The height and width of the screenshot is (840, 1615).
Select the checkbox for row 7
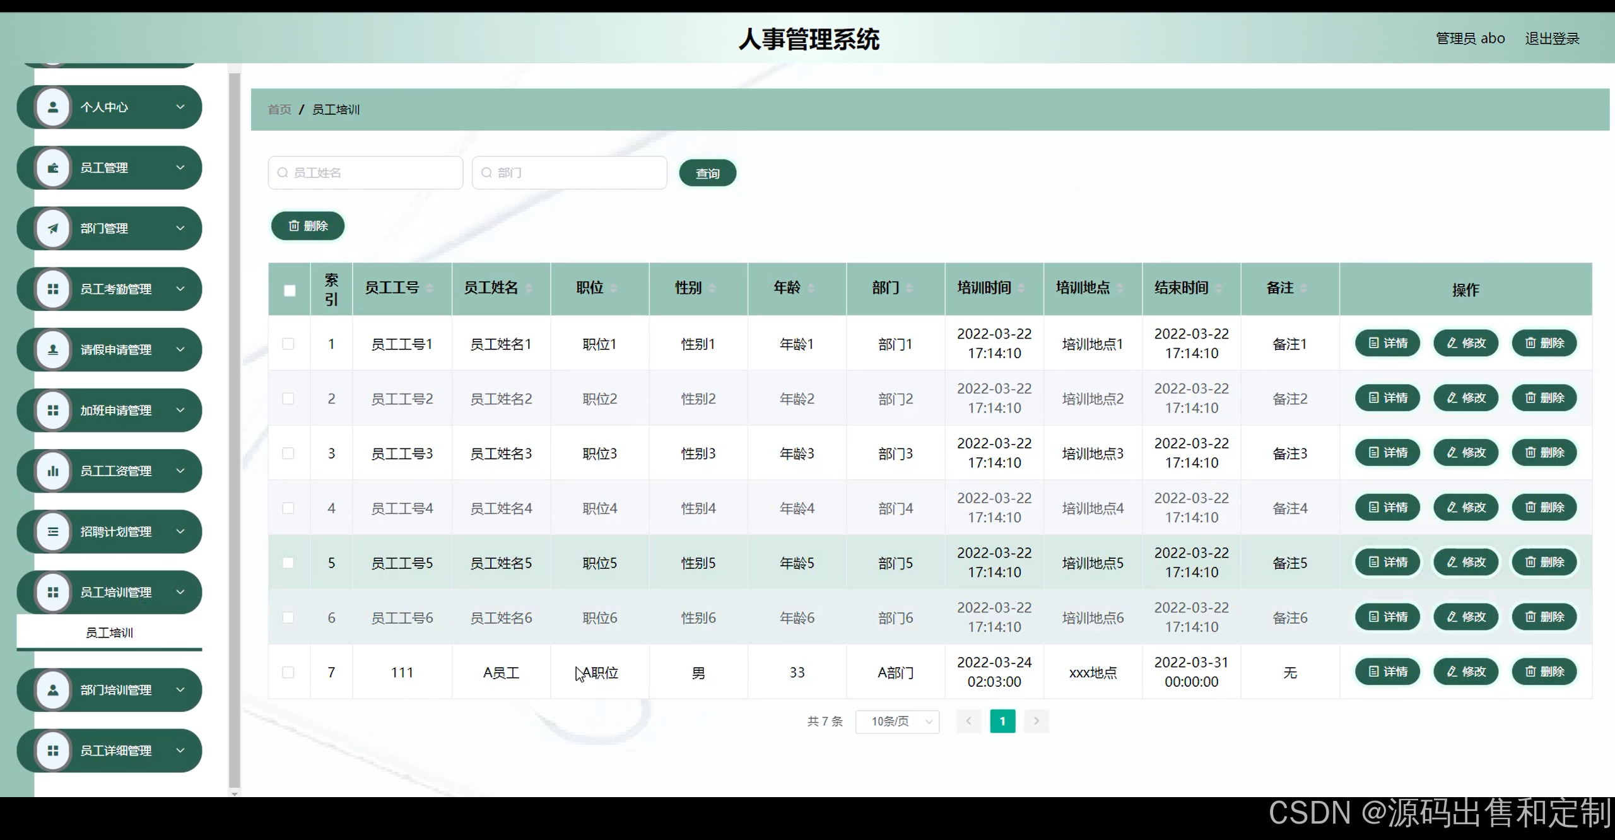click(288, 672)
